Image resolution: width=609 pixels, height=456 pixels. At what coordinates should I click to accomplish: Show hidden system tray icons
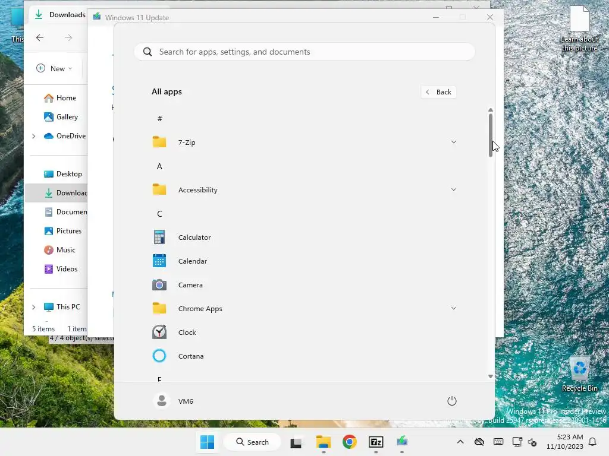[460, 442]
